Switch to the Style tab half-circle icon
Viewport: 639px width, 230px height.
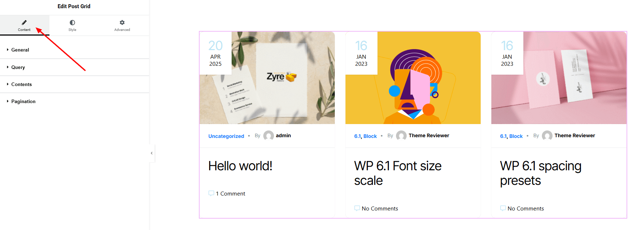click(x=72, y=22)
